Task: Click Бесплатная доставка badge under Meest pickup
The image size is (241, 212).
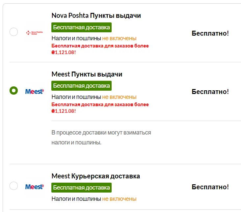Action: click(x=81, y=86)
